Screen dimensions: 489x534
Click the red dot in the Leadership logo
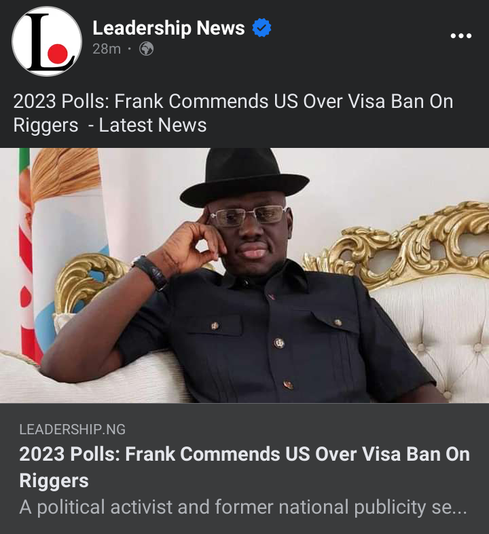58,54
